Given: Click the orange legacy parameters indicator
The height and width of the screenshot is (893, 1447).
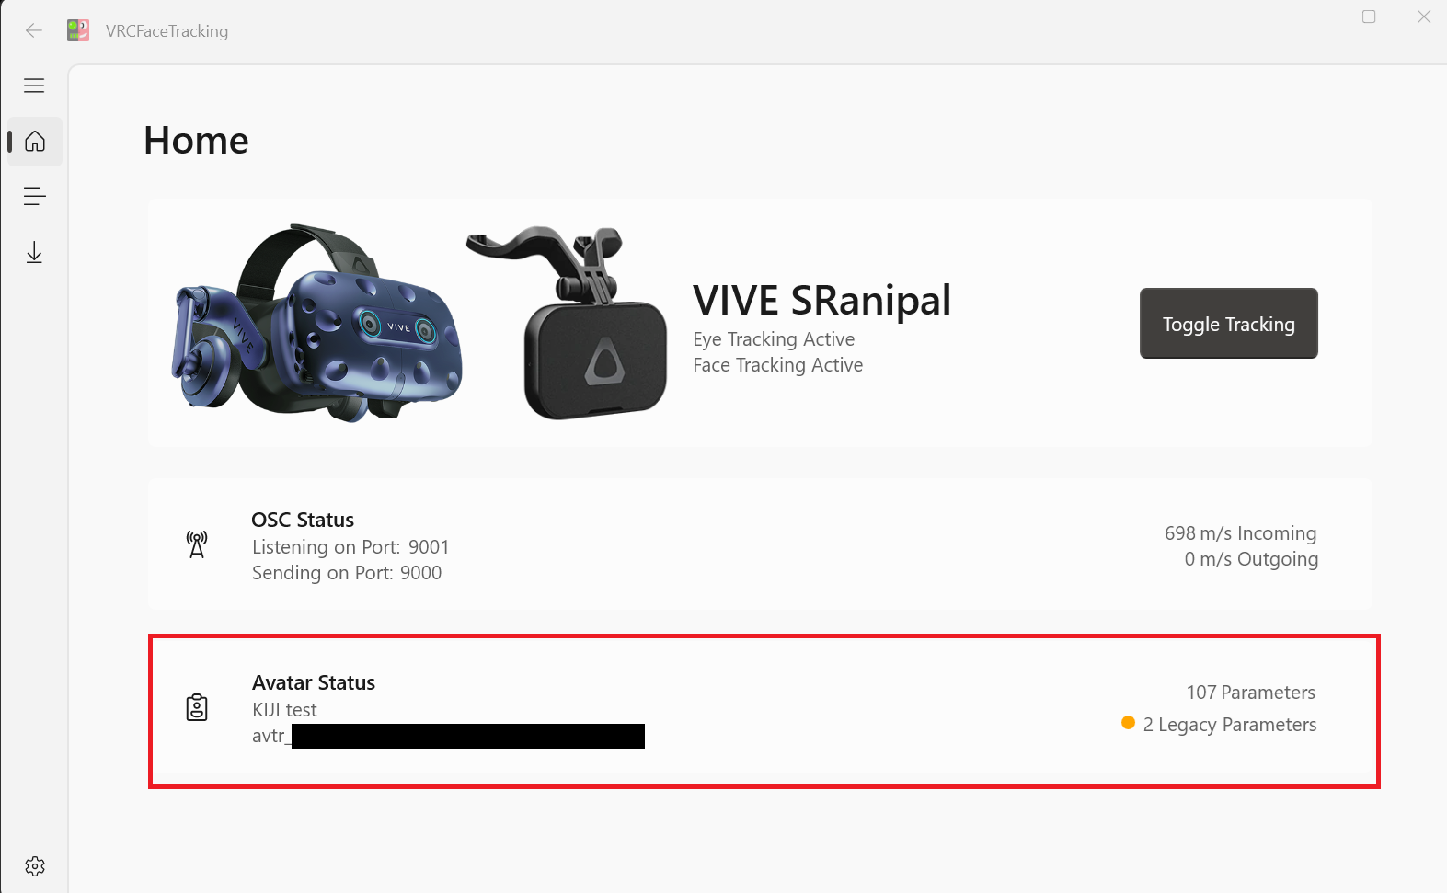Looking at the screenshot, I should coord(1128,723).
